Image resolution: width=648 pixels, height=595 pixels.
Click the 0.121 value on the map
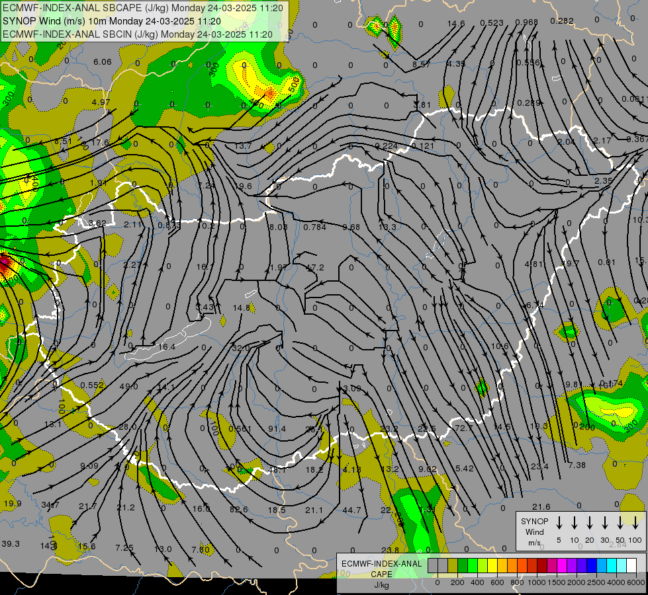pos(423,145)
